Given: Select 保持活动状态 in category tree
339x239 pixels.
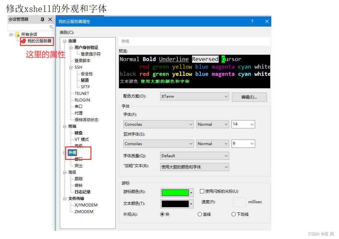Looking at the screenshot, I should [x=86, y=120].
